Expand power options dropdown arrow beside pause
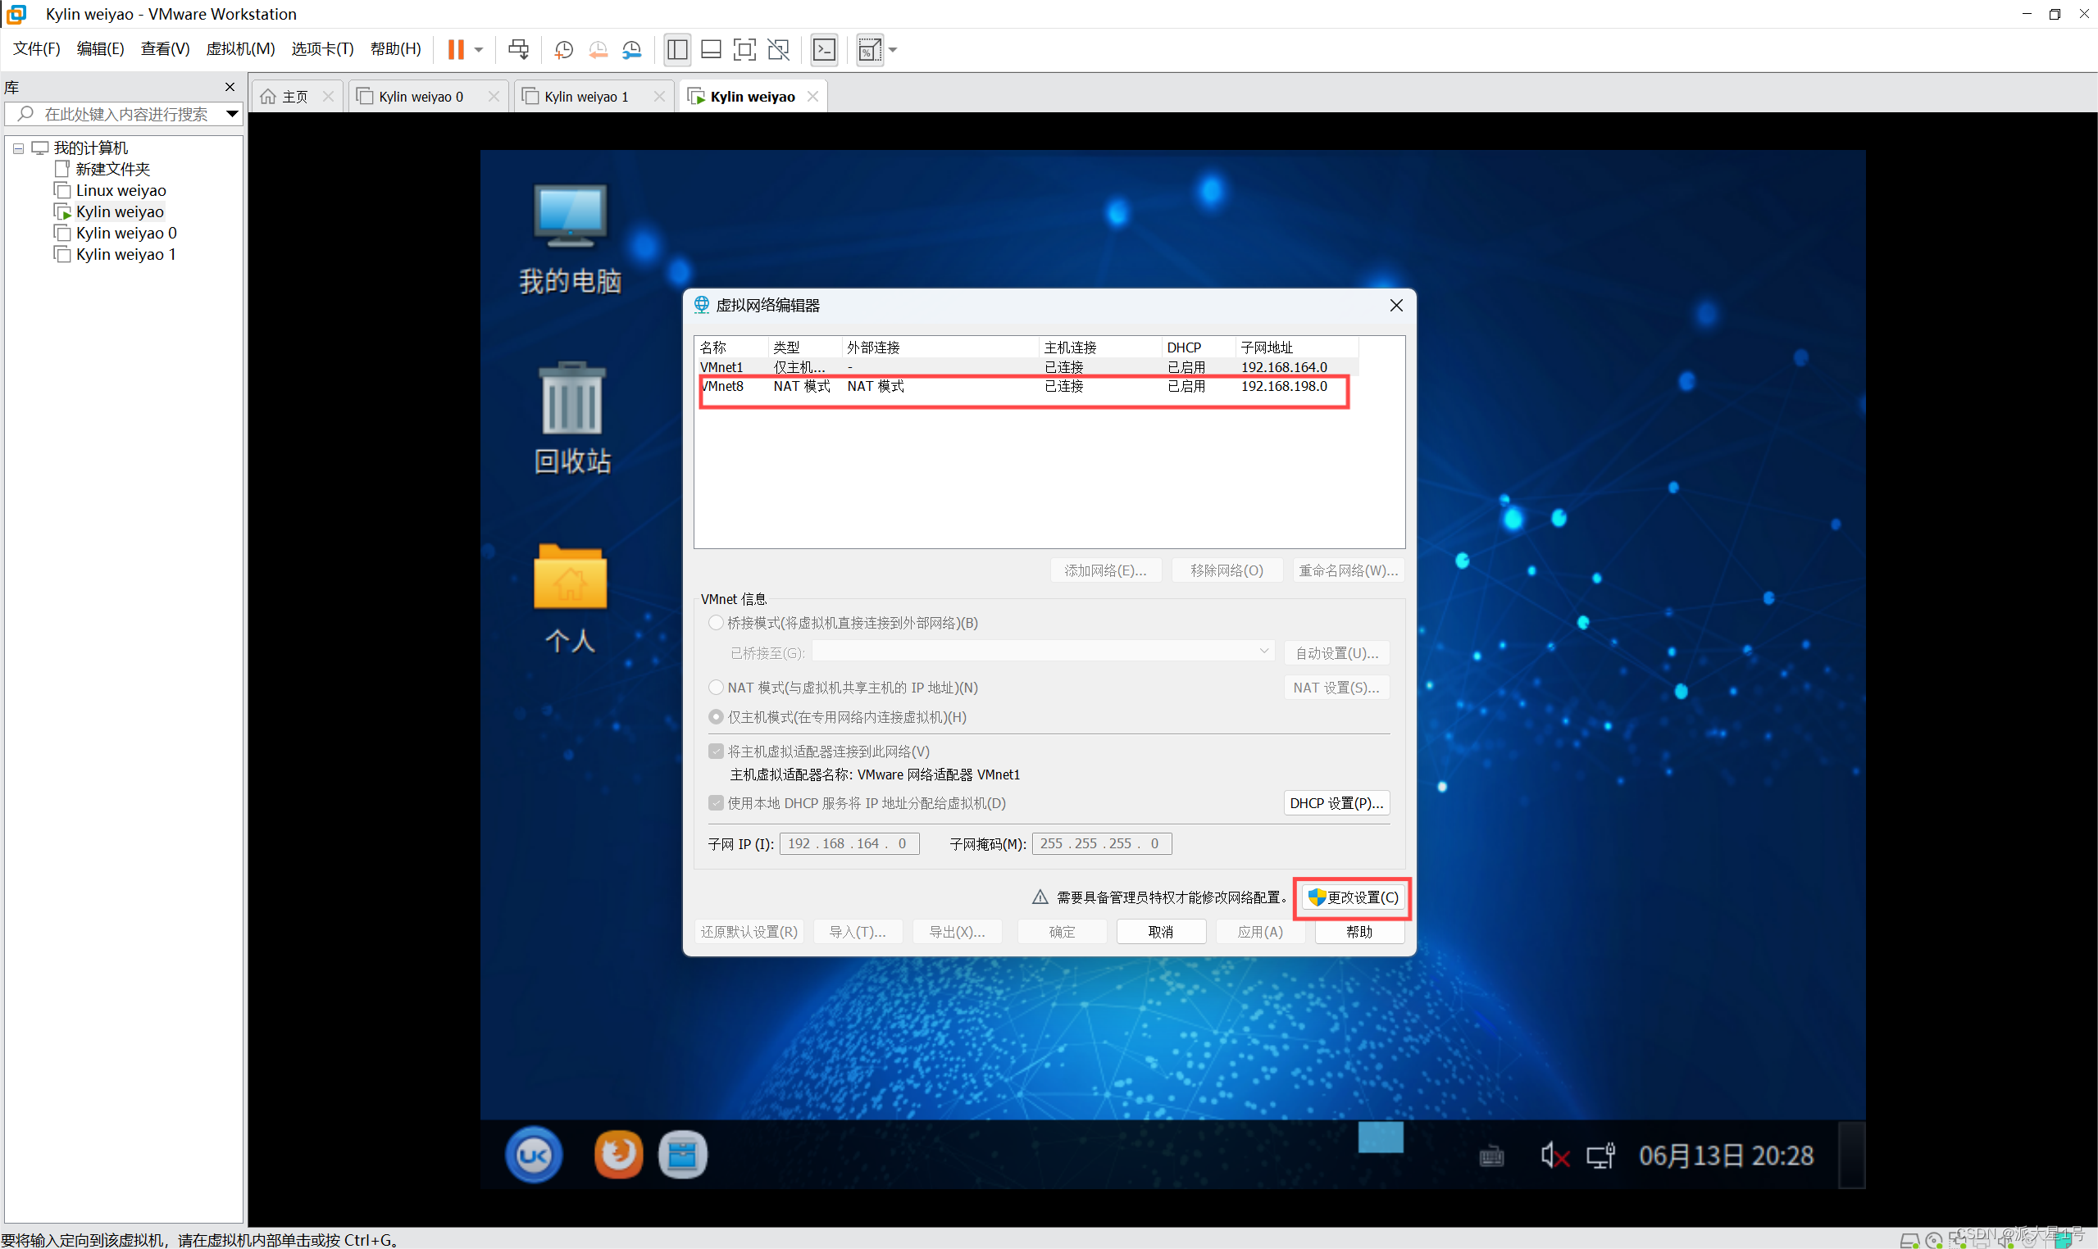Image resolution: width=2098 pixels, height=1249 pixels. point(479,50)
